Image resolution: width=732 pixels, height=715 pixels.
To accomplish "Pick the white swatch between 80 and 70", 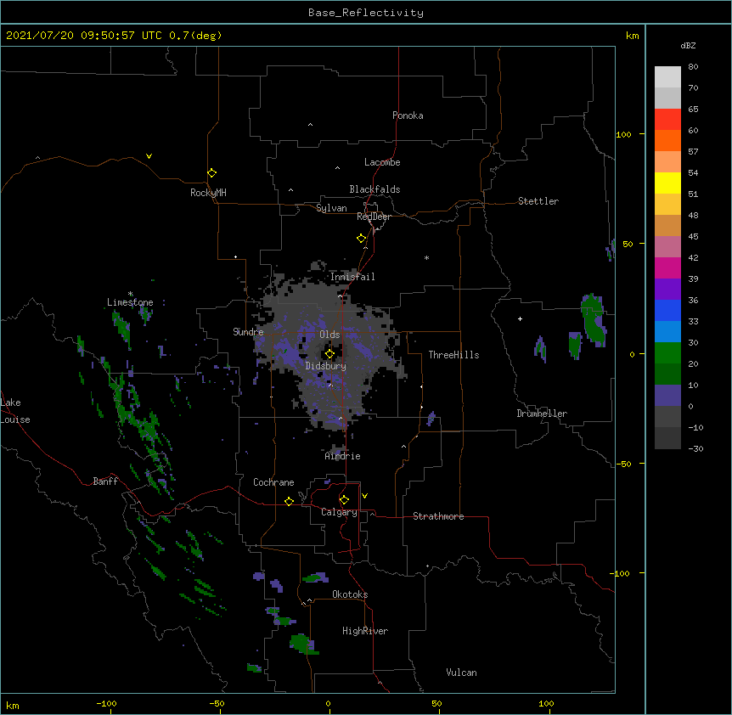I will [x=667, y=76].
